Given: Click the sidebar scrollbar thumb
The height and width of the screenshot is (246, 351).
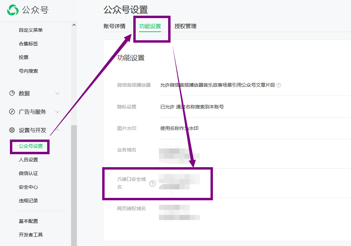Looking at the screenshot, I should [x=74, y=186].
